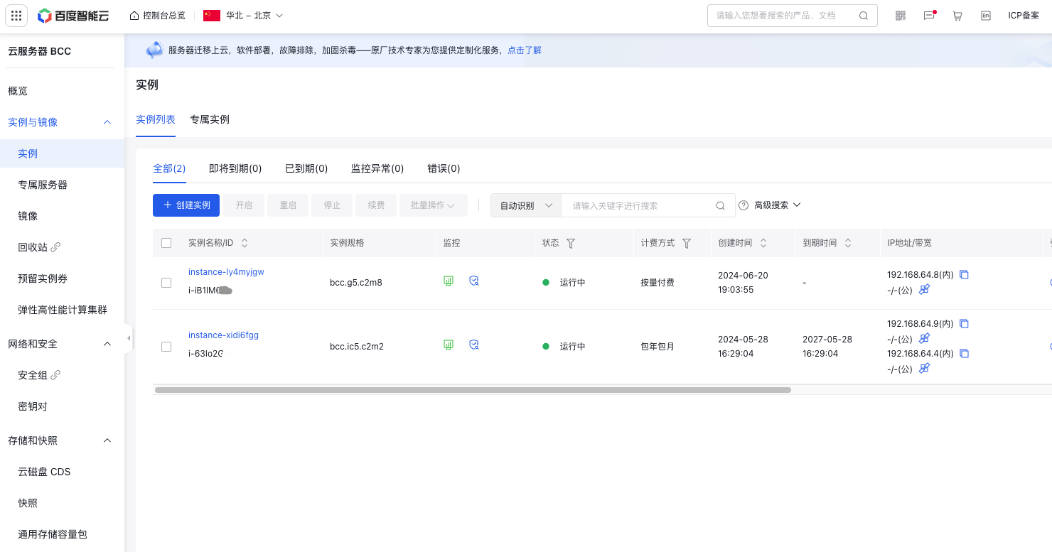
Task: Open the shopping cart icon
Action: pyautogui.click(x=957, y=16)
